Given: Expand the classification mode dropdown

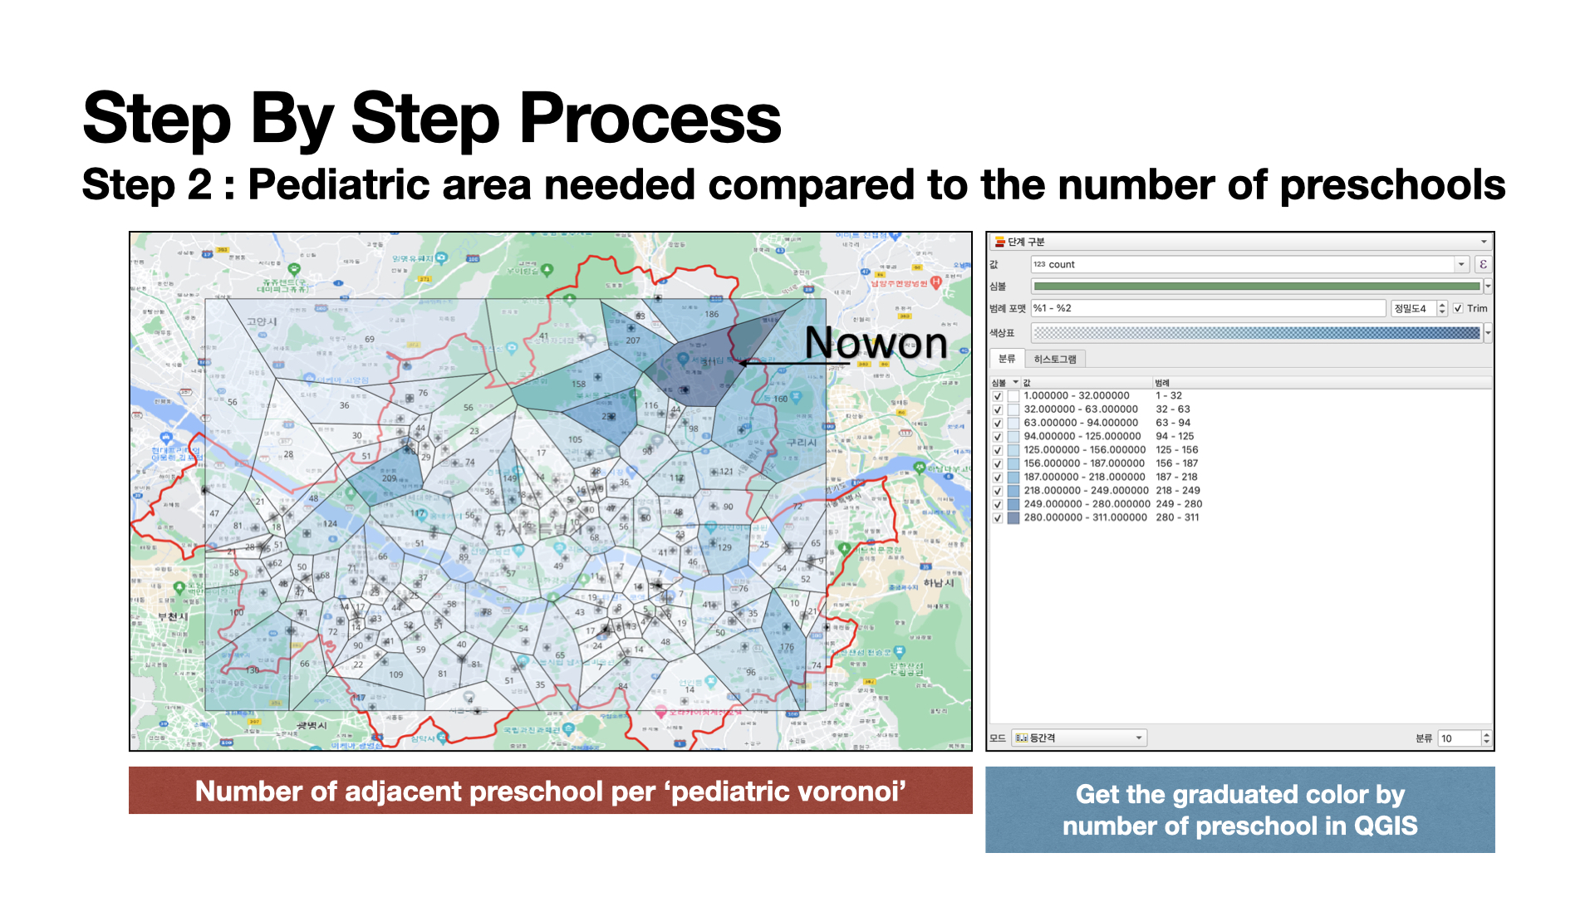Looking at the screenshot, I should (x=1139, y=738).
